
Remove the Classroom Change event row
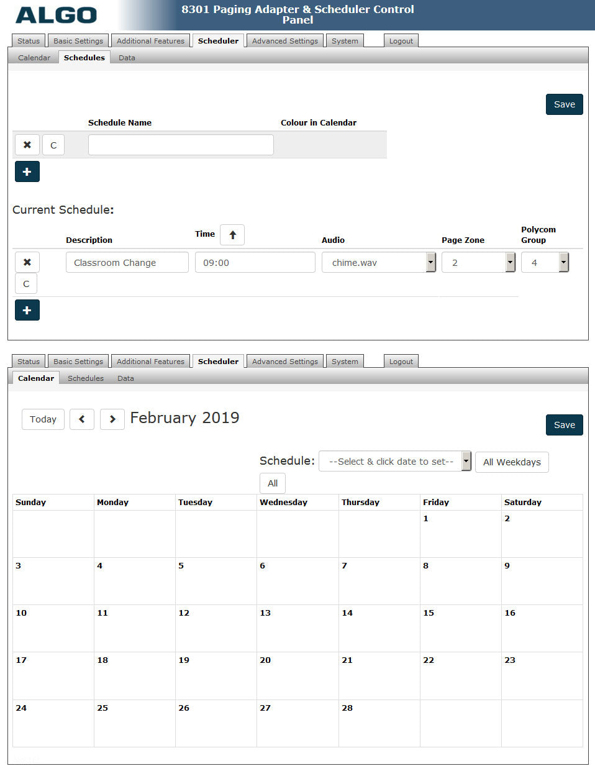pyautogui.click(x=27, y=262)
